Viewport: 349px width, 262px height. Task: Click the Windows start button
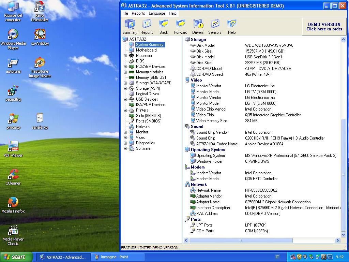[16, 257]
